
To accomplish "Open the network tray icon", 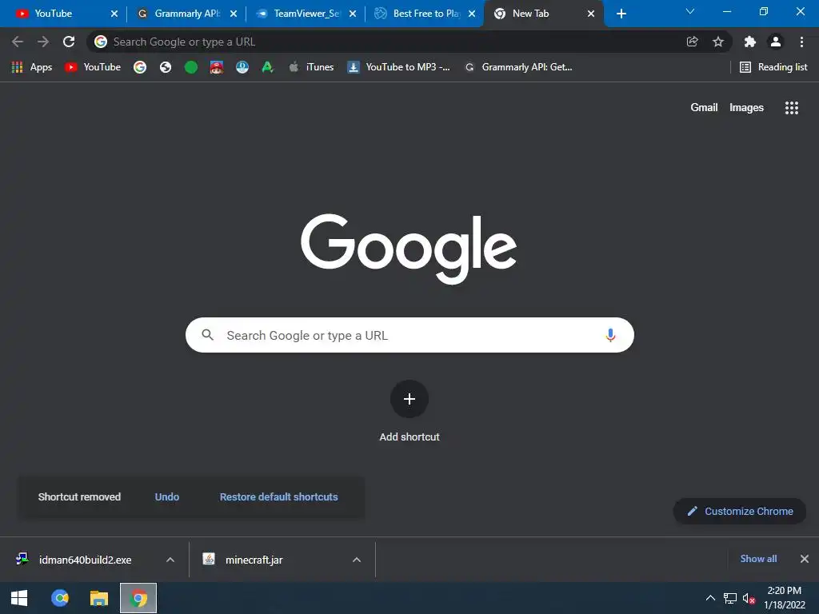I will tap(730, 598).
